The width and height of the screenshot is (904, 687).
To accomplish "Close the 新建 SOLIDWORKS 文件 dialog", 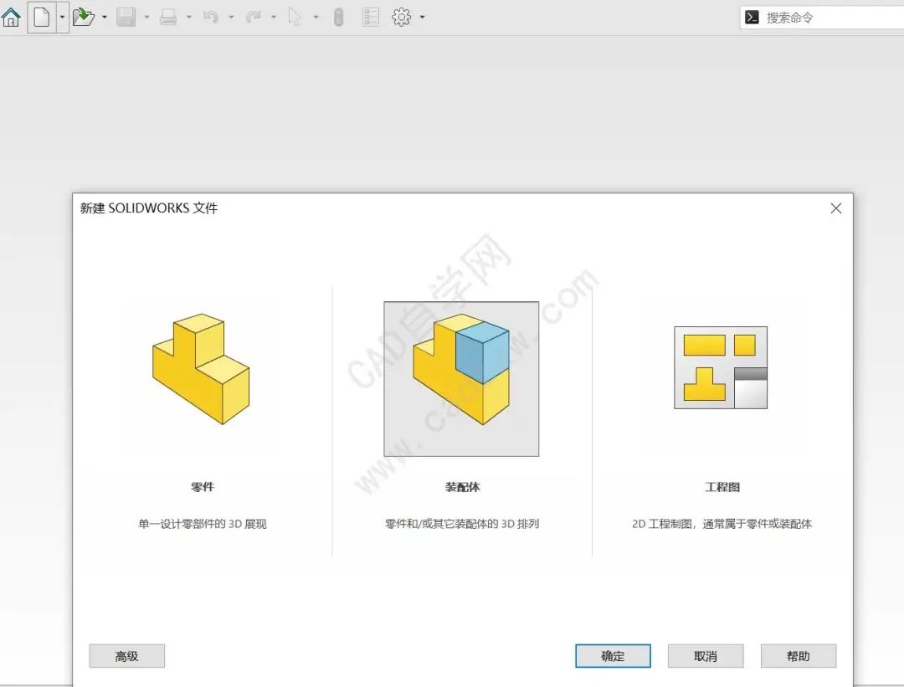I will coord(836,208).
